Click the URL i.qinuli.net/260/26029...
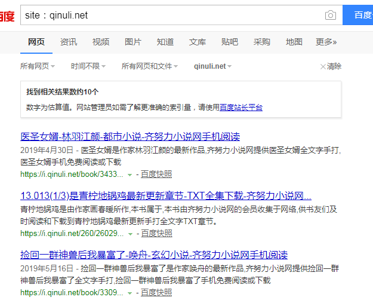The height and width of the screenshot is (300, 373). [72, 233]
